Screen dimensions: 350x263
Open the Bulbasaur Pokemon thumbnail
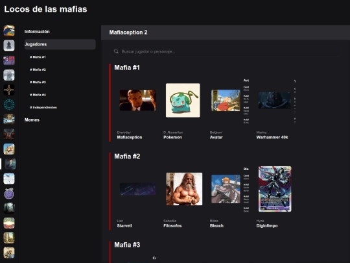183,100
